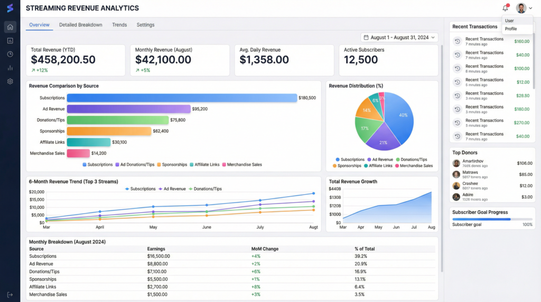Switch to the Detailed Breakdown tab
The width and height of the screenshot is (541, 302).
(81, 25)
